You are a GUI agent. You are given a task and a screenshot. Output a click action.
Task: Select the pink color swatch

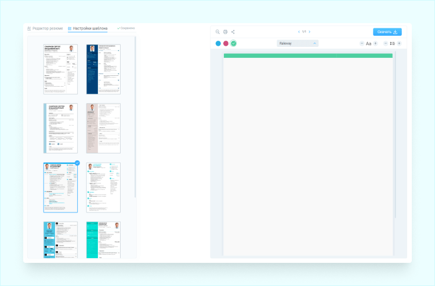[226, 43]
